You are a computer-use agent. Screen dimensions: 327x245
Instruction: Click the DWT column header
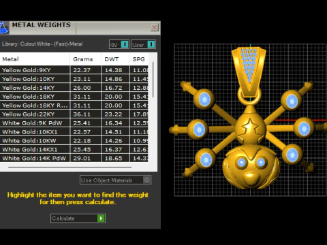115,59
